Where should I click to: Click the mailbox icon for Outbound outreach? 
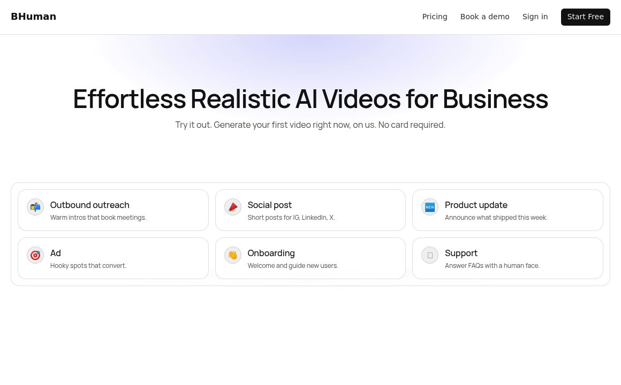click(x=35, y=207)
